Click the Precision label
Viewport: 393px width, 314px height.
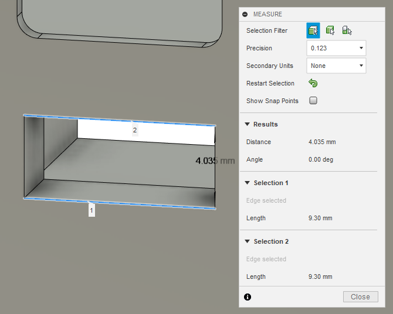(259, 48)
